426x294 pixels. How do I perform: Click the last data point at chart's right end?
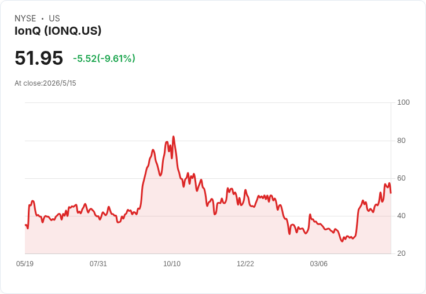point(391,193)
